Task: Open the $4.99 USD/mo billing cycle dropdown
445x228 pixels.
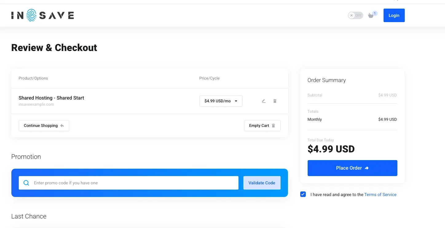Action: click(x=221, y=101)
